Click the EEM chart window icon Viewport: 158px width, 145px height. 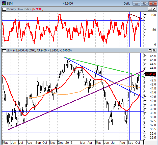tap(4, 3)
